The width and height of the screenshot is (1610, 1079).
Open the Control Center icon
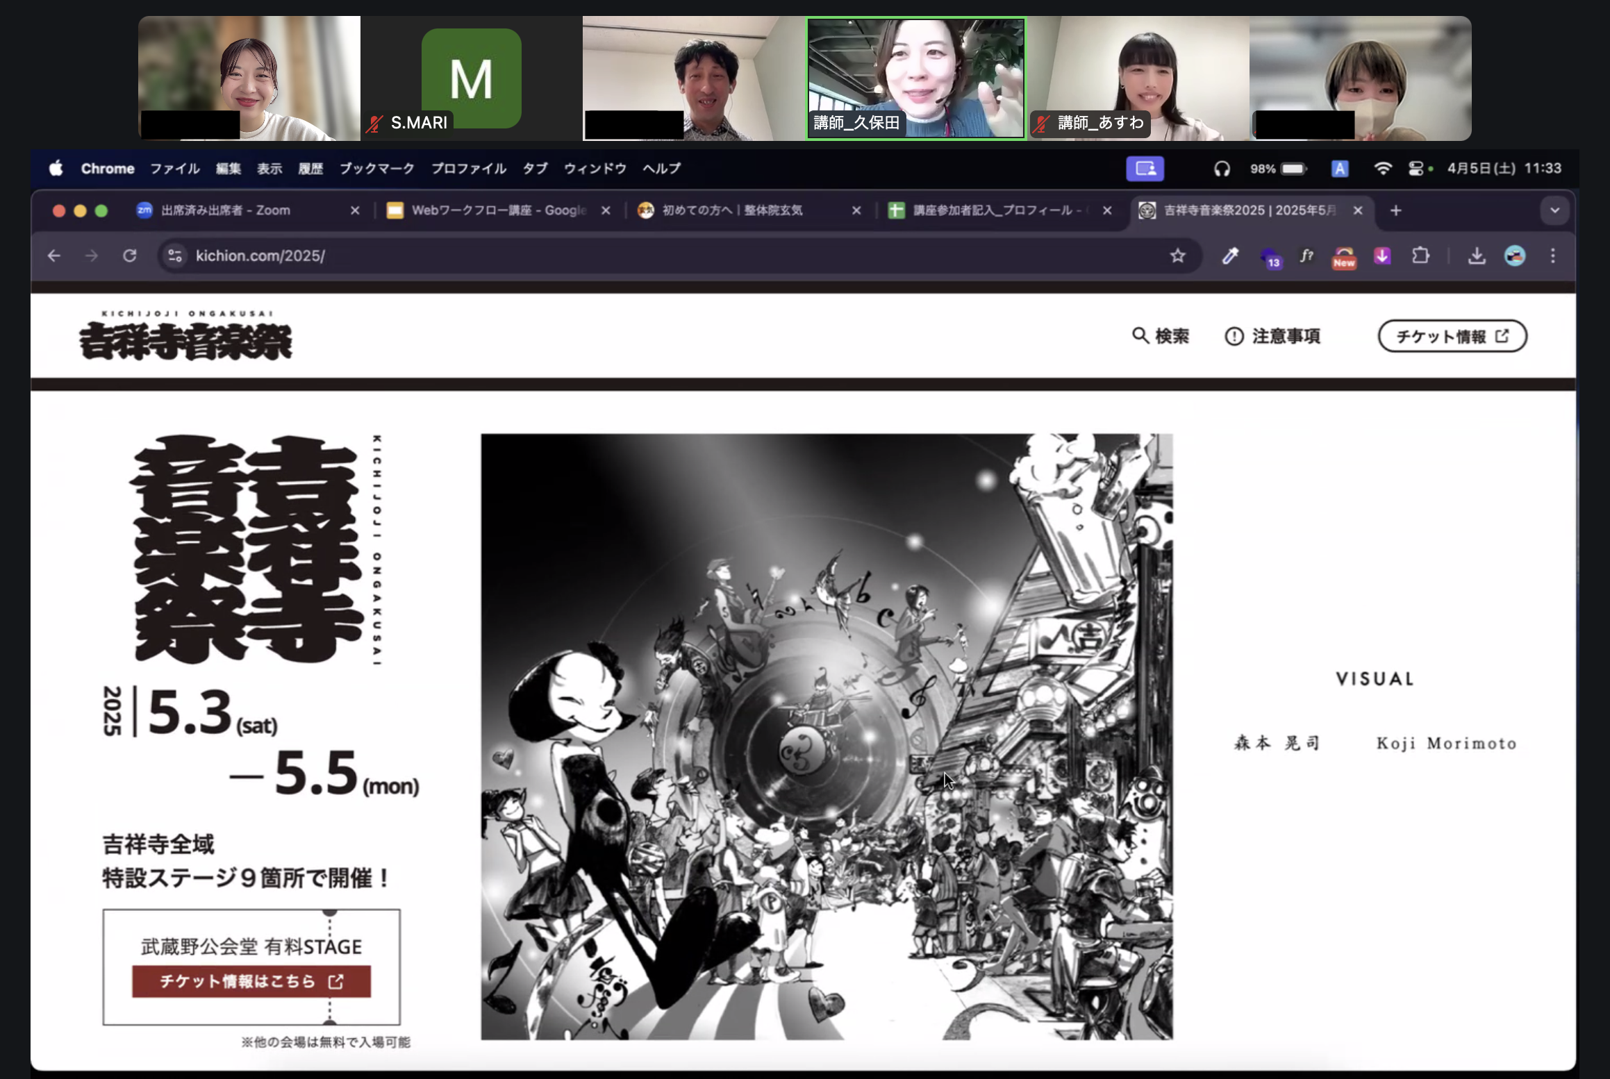click(1416, 168)
